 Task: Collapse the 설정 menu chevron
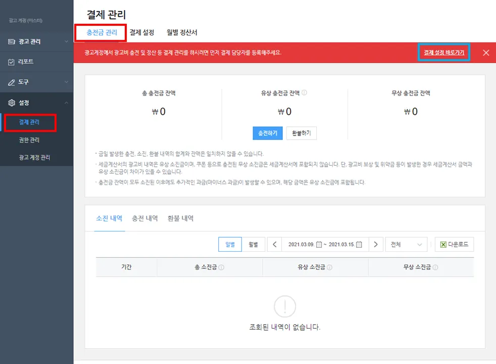pos(66,103)
